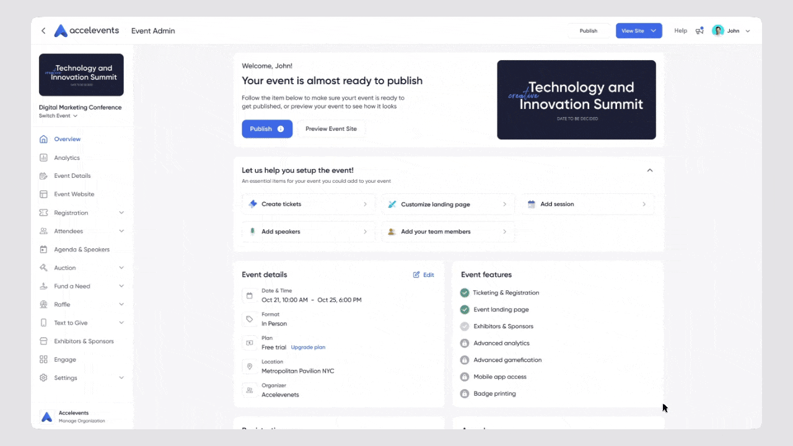Open Event Details menu item
Screen dimensions: 793x446
tap(72, 176)
